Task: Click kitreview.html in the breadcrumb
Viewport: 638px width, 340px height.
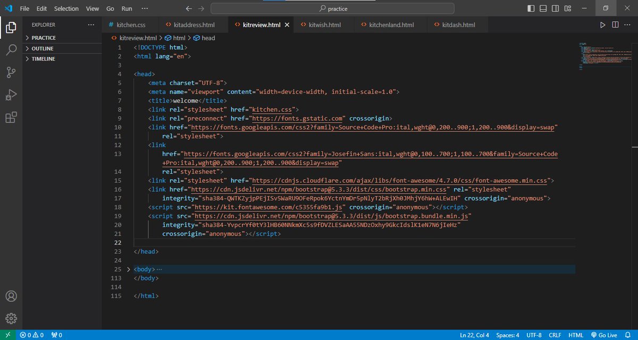Action: pos(134,38)
